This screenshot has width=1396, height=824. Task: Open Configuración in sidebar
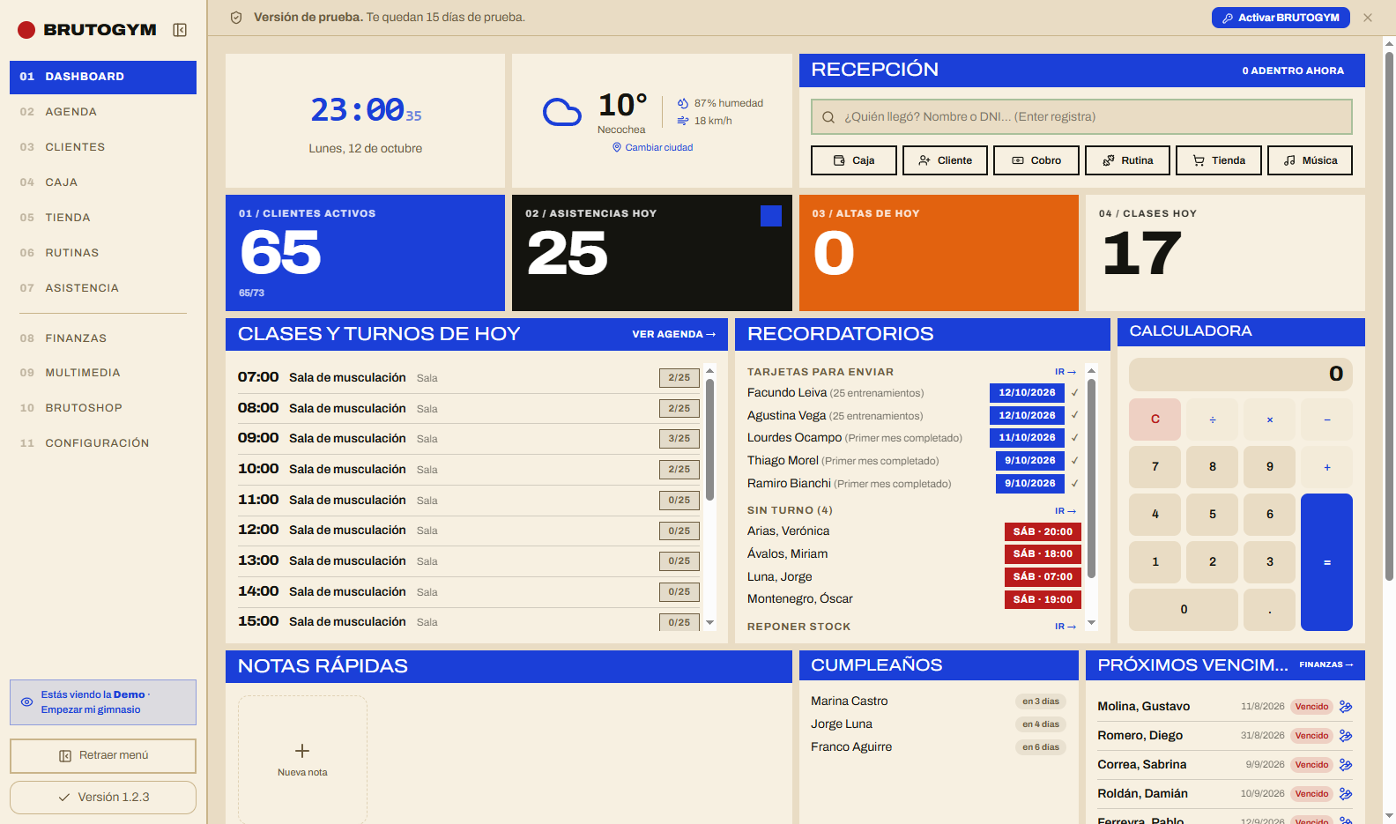pos(103,443)
